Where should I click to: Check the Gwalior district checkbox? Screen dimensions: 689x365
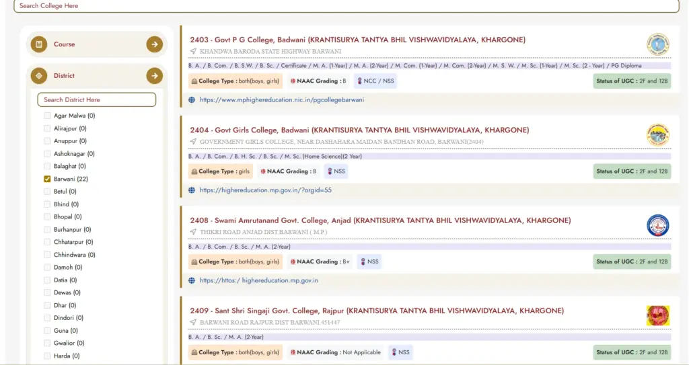47,343
